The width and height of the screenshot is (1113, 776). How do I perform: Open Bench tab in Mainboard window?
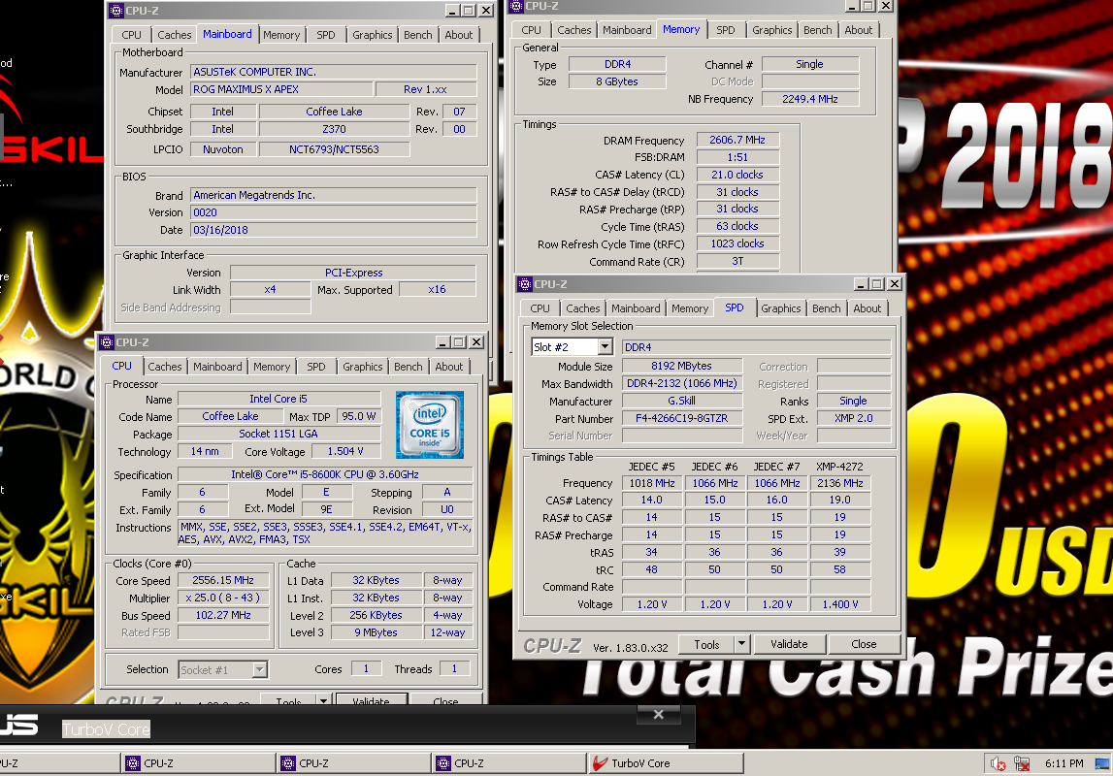(417, 35)
